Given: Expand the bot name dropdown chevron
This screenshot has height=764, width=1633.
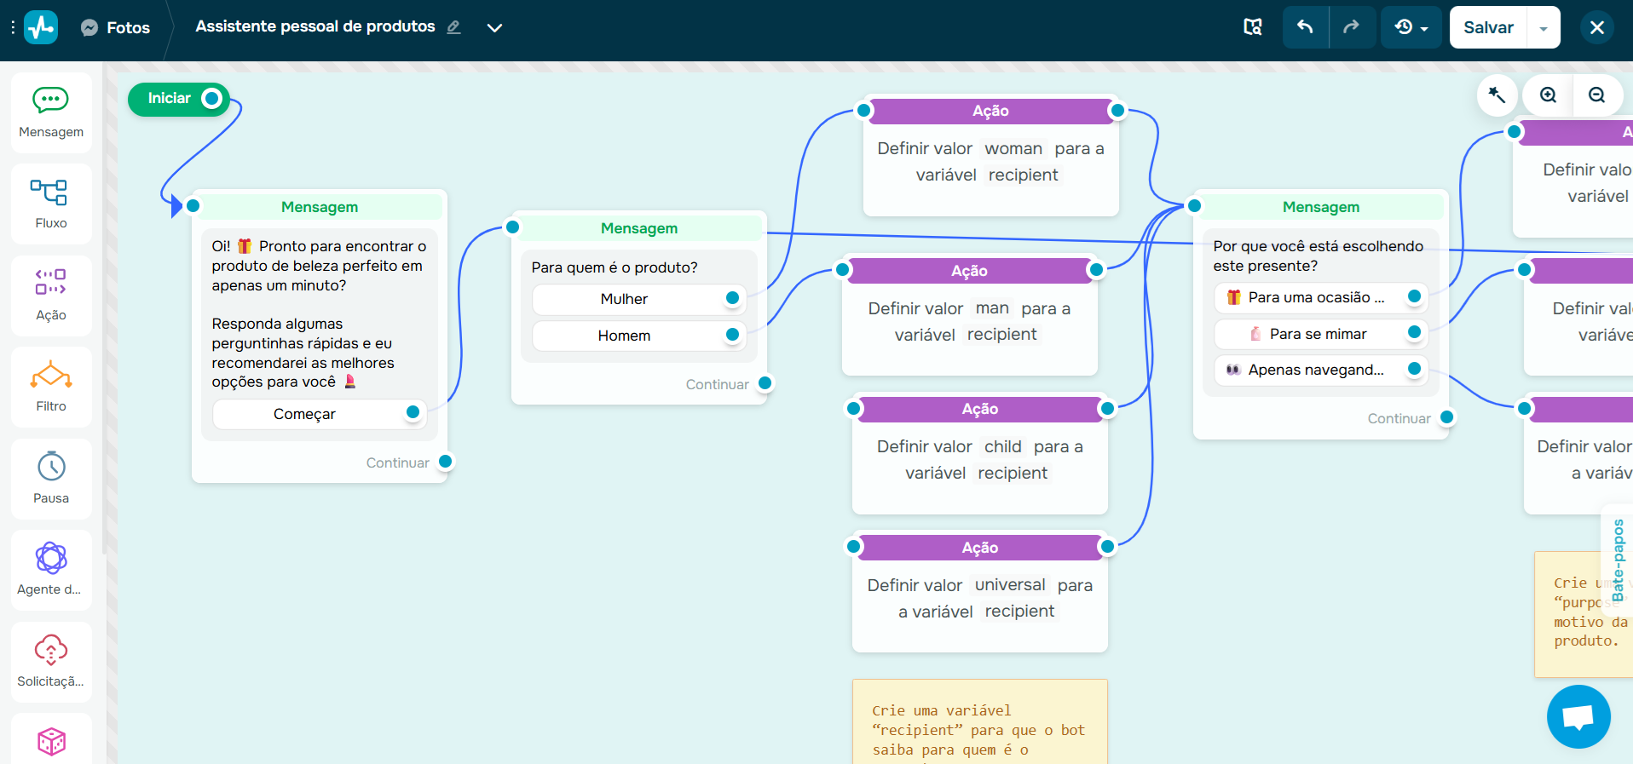Looking at the screenshot, I should [494, 28].
